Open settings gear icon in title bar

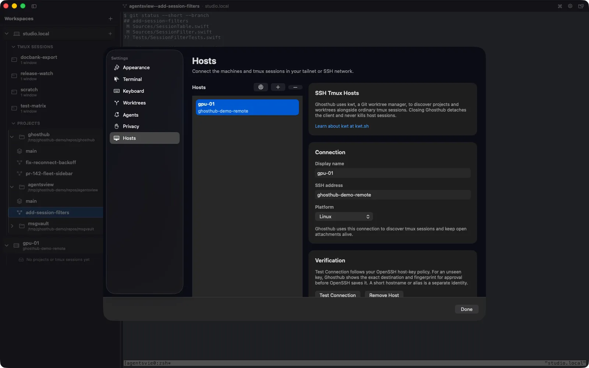click(x=570, y=6)
